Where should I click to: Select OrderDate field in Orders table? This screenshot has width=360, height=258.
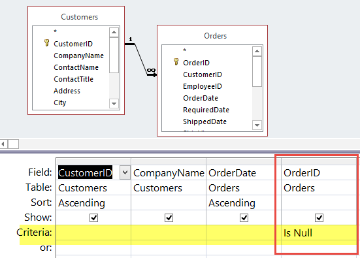point(201,98)
